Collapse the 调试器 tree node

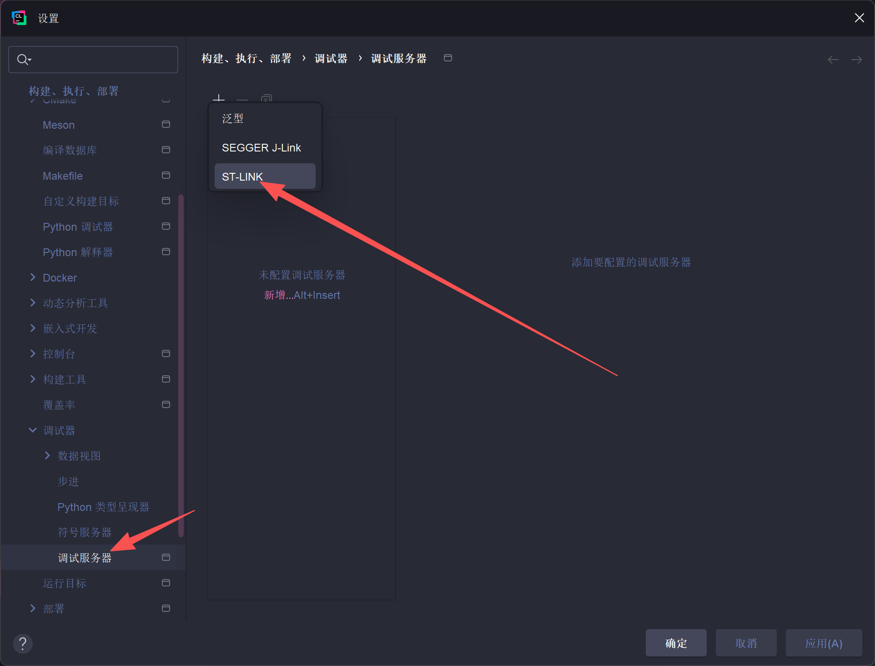[x=33, y=430]
